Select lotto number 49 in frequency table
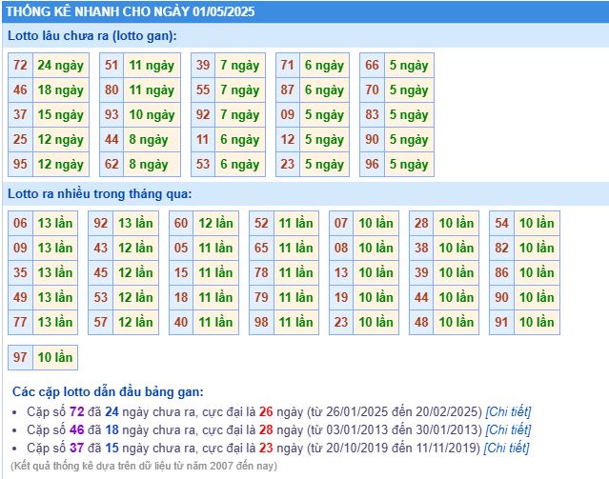 coord(21,297)
